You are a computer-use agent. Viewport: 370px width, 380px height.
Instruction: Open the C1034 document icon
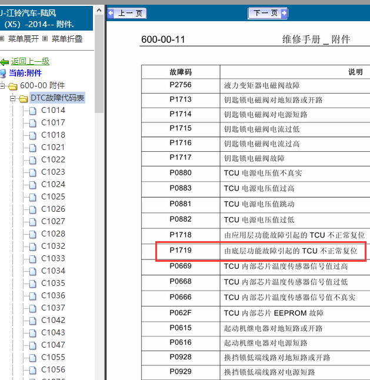click(33, 271)
